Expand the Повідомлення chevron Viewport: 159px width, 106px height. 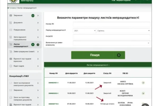pos(38,30)
